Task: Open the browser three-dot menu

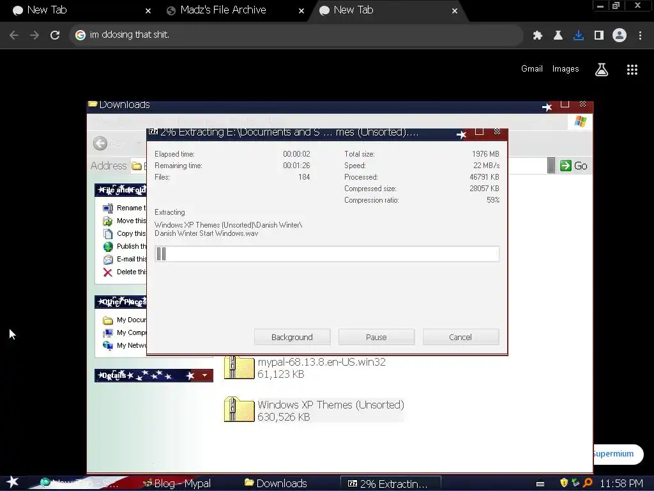Action: click(640, 36)
